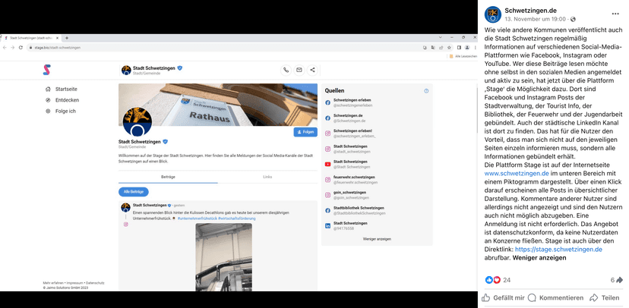Screen dimensions: 629x308
Task: Click the Quellen help icon
Action: (426, 91)
